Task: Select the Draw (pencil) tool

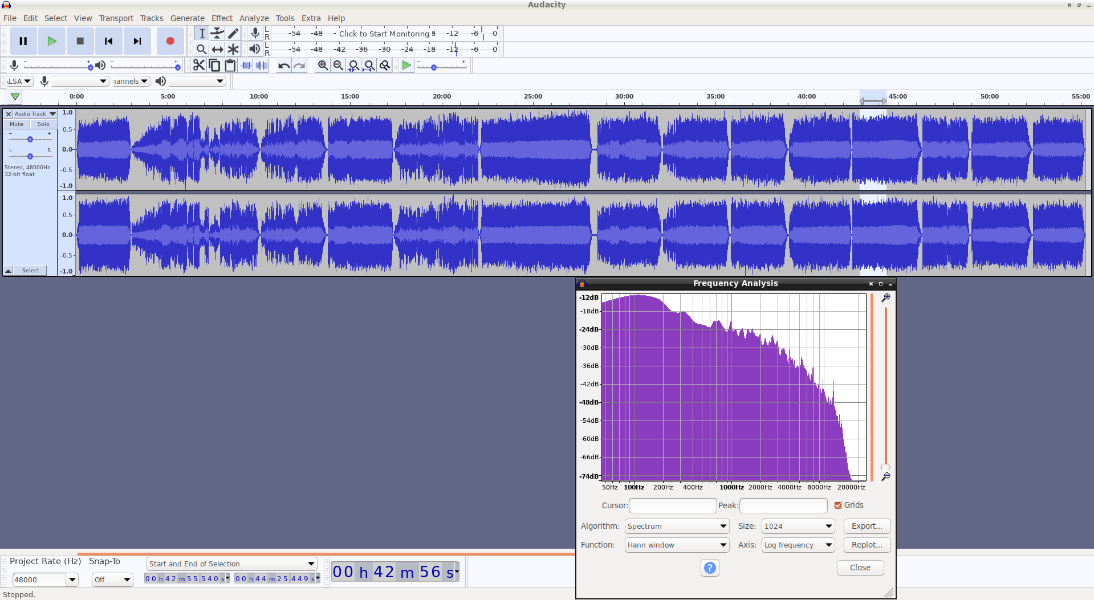Action: coord(233,34)
